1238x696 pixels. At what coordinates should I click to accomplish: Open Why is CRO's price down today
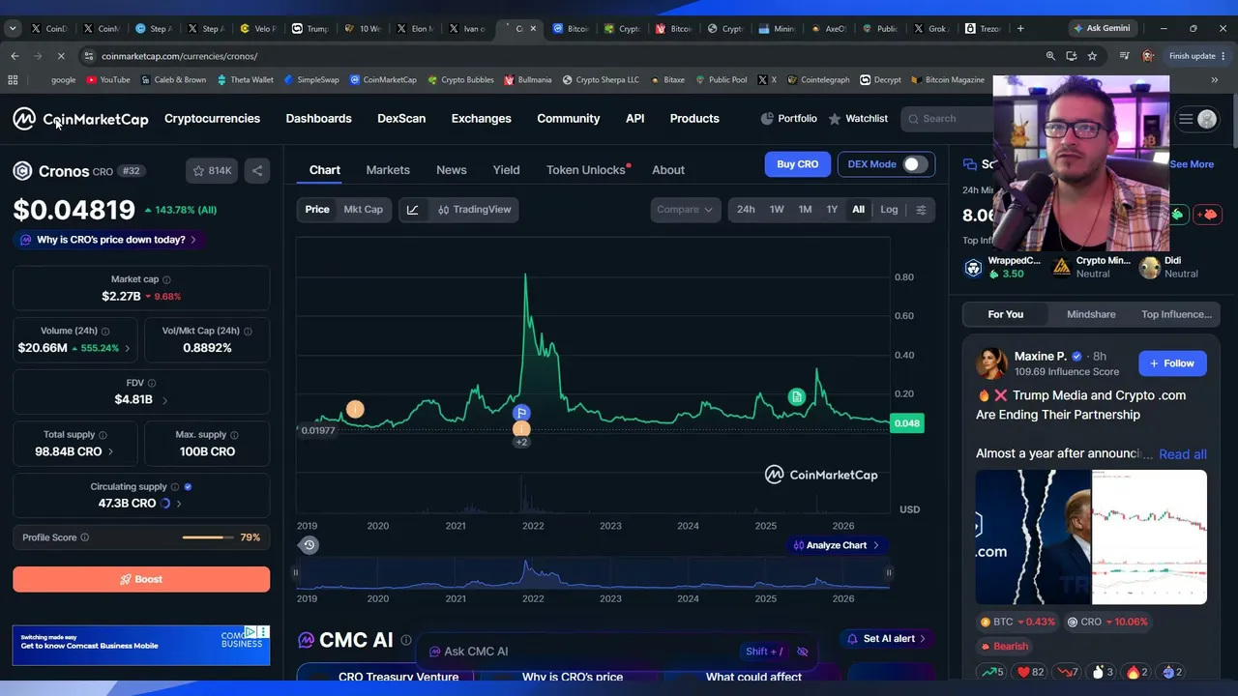click(x=108, y=240)
